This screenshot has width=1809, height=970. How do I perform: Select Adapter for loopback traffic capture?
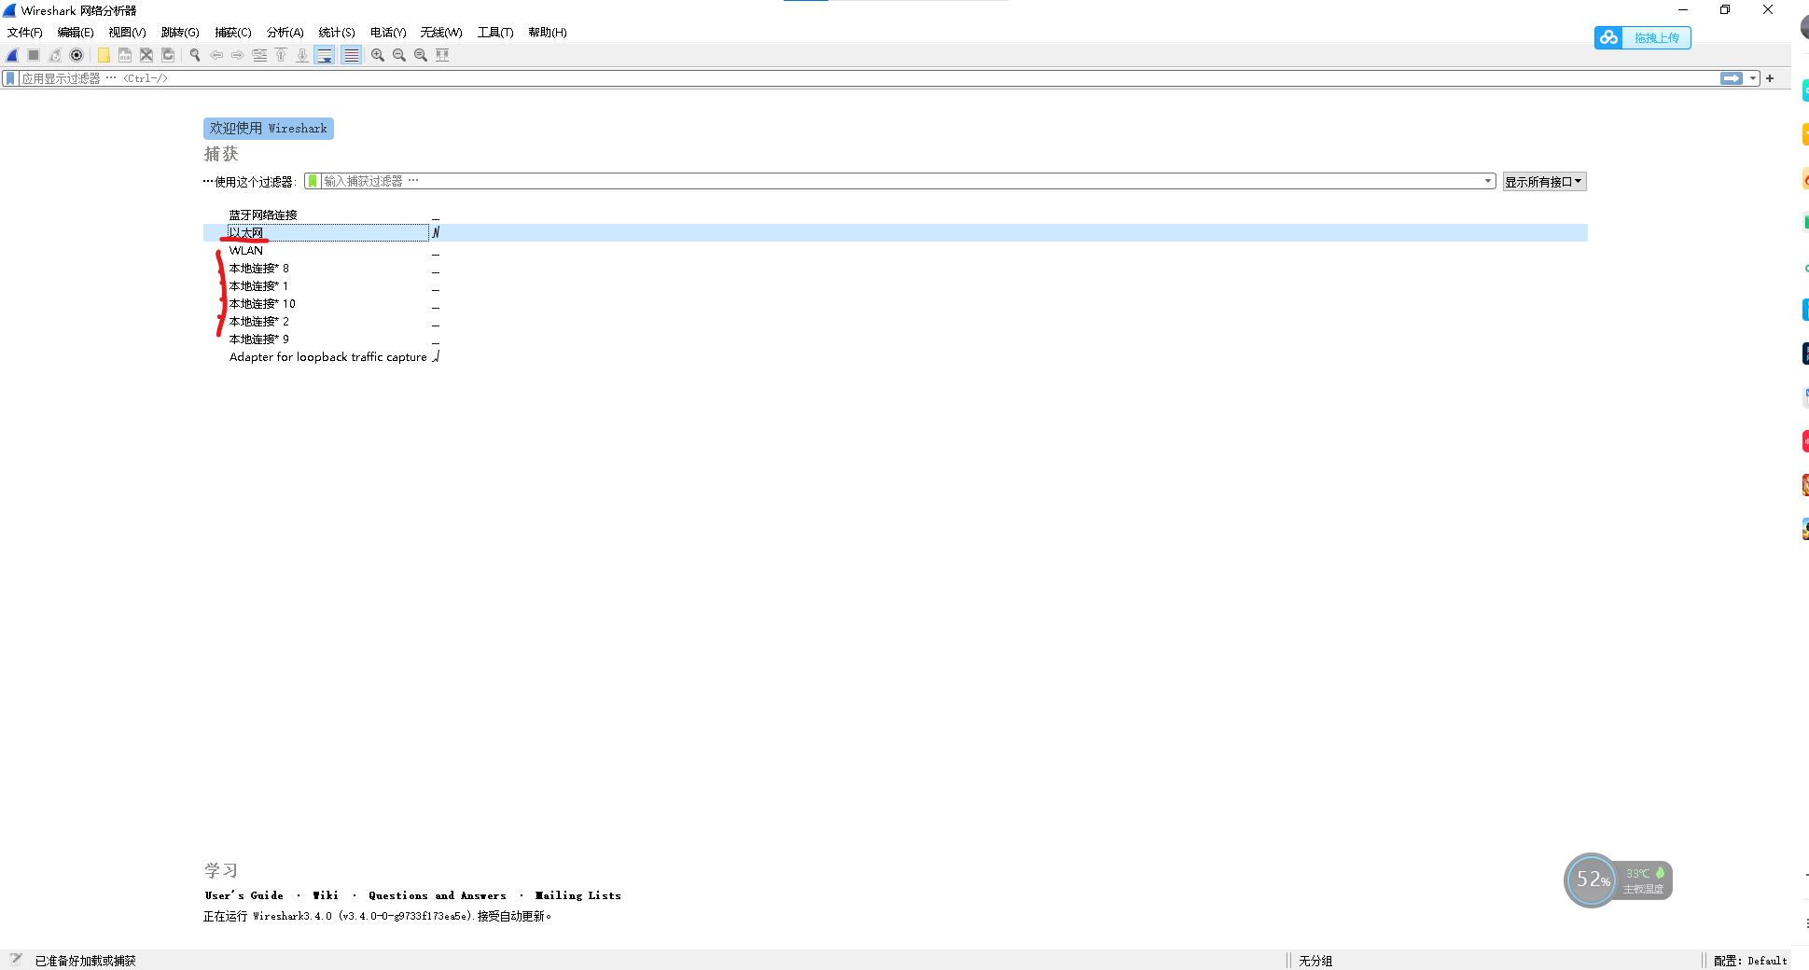coord(328,357)
